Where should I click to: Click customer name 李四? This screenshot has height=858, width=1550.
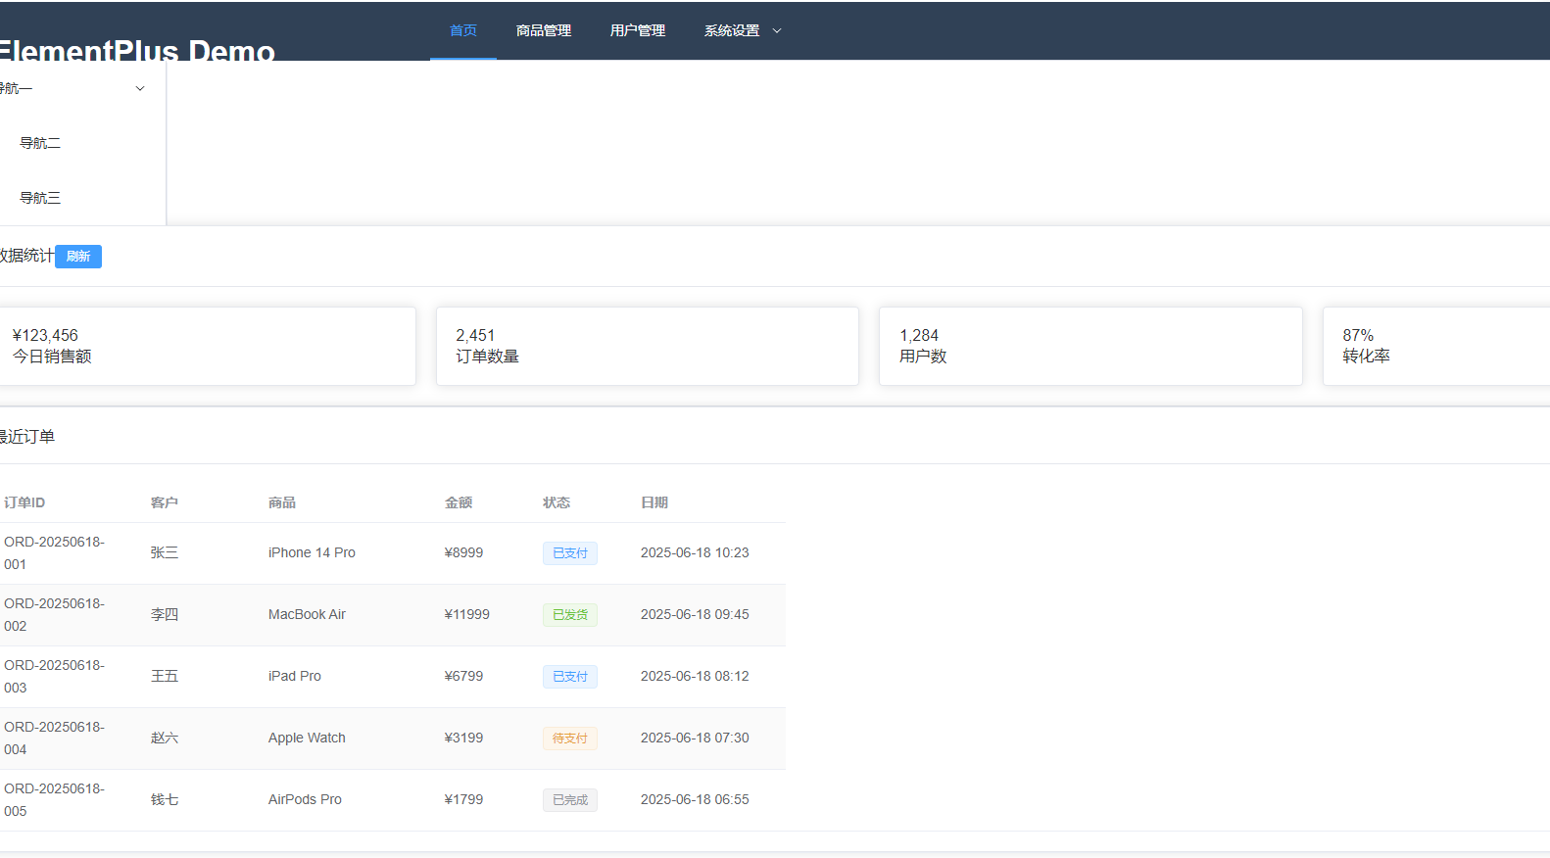pos(165,614)
